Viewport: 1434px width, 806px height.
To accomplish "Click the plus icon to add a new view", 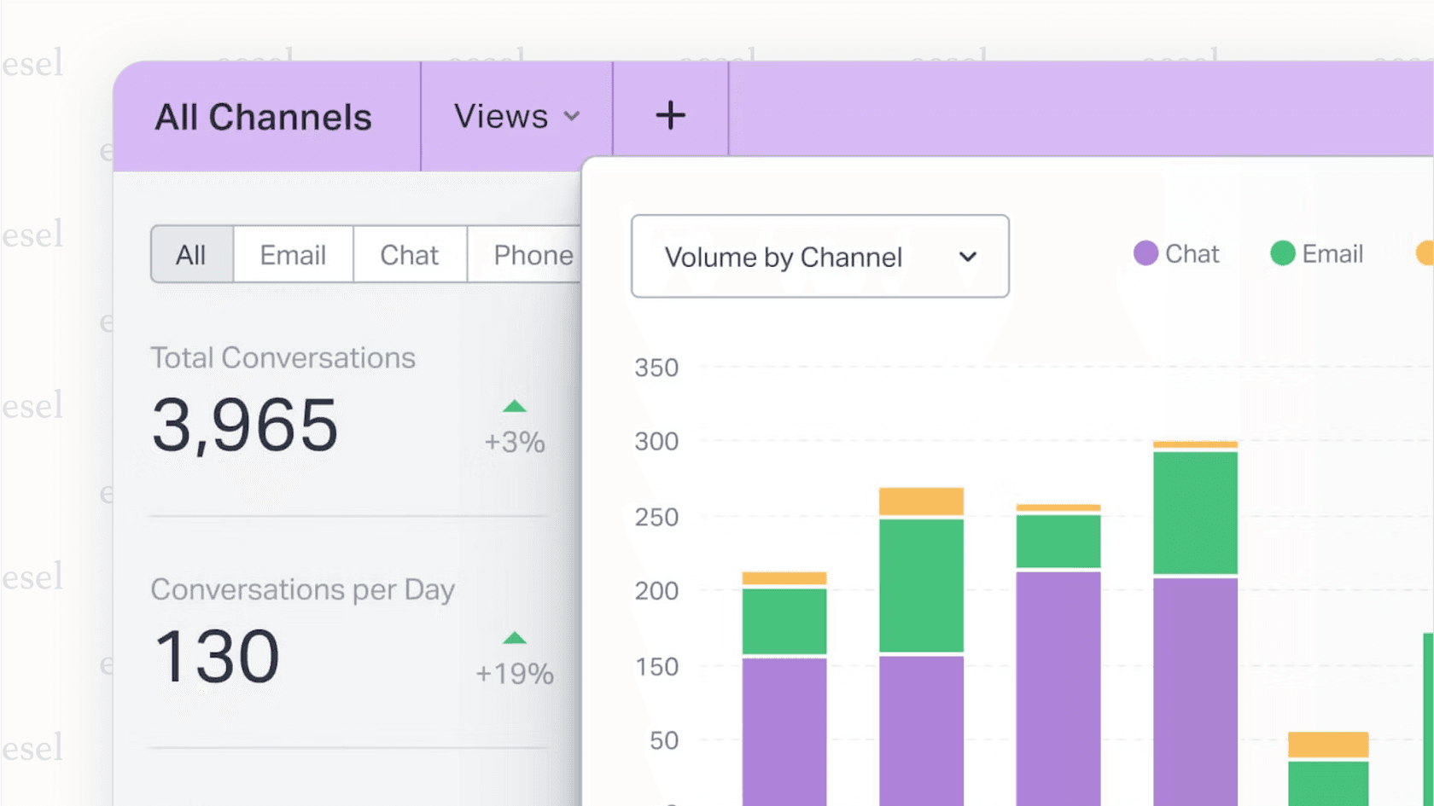I will (670, 115).
